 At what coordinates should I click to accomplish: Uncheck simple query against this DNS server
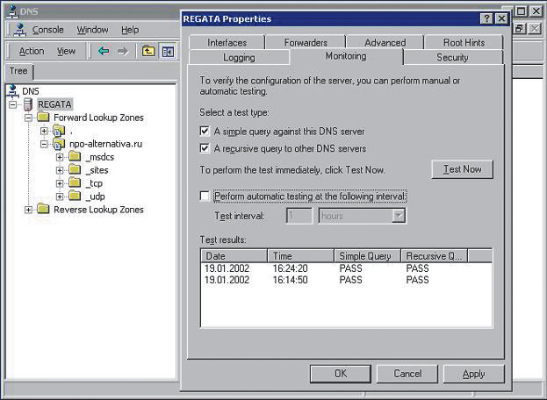point(205,131)
